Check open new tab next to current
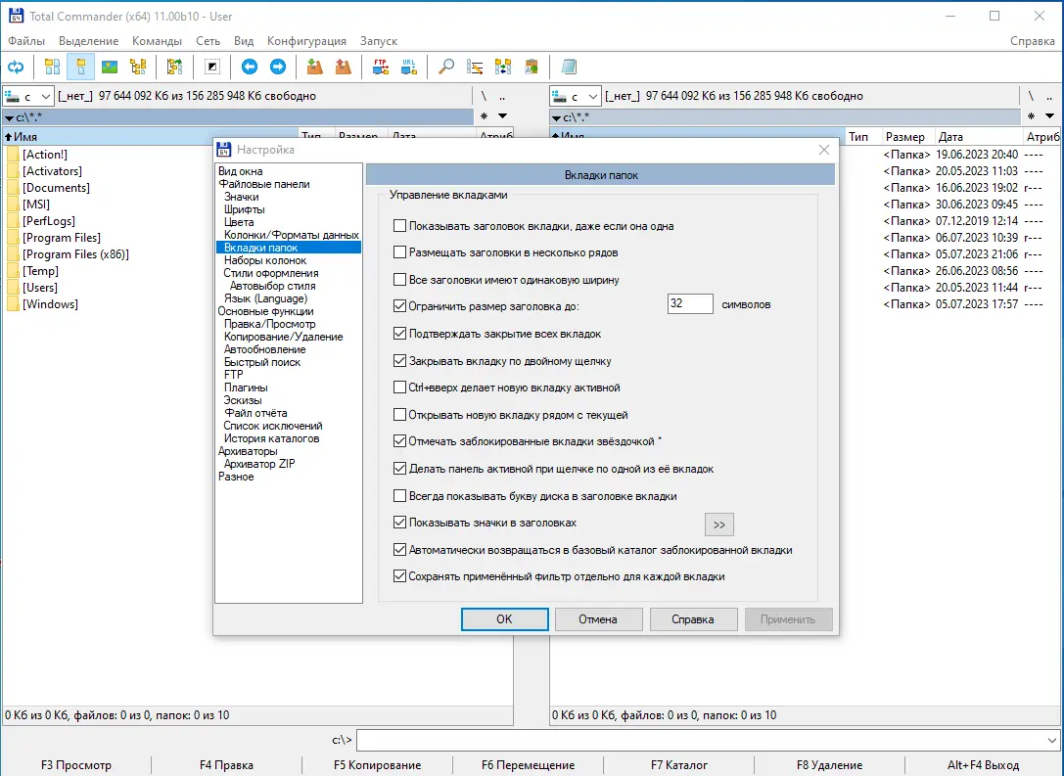The width and height of the screenshot is (1064, 776). click(399, 415)
